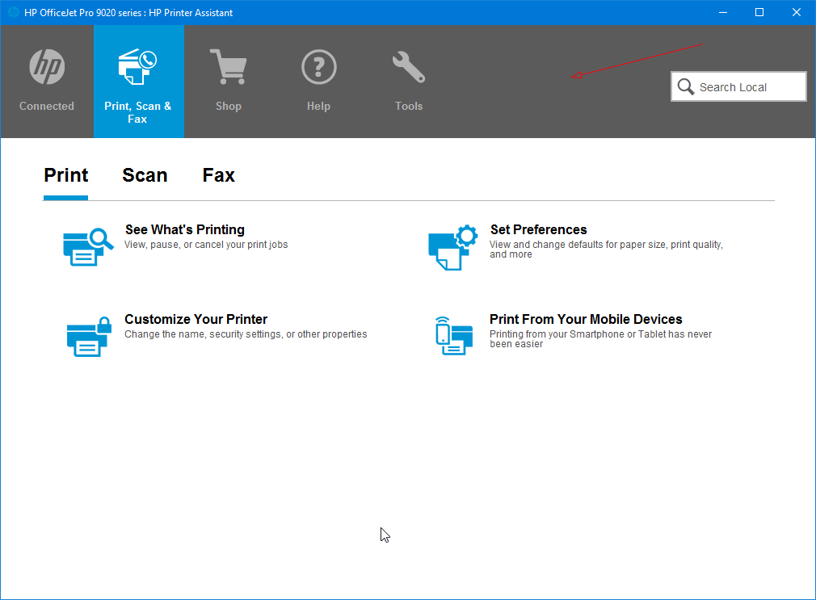Click Customize Your Printer text
The height and width of the screenshot is (600, 816).
click(x=196, y=319)
